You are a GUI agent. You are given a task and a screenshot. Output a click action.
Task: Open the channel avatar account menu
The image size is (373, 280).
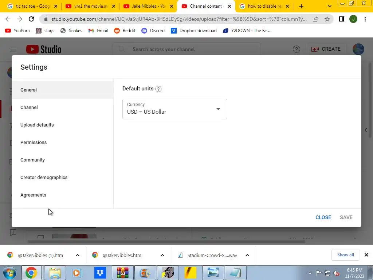358,49
